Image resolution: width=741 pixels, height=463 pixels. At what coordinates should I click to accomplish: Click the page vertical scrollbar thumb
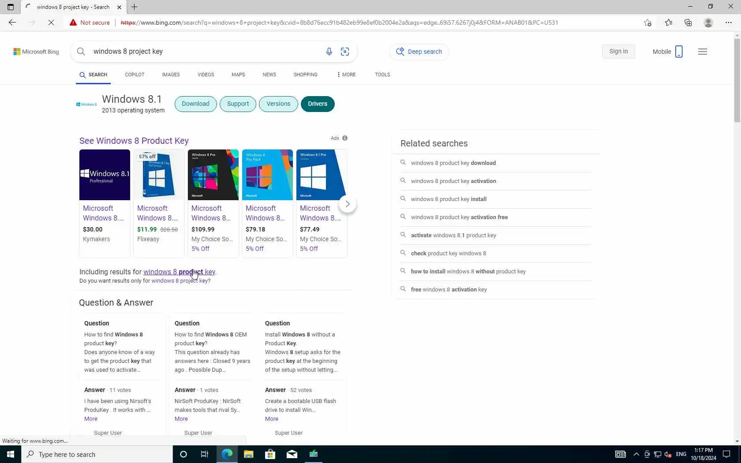pos(737,80)
